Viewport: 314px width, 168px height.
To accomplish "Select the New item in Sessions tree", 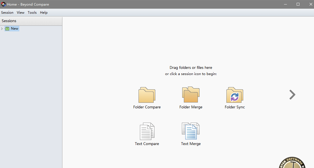I will [x=15, y=29].
